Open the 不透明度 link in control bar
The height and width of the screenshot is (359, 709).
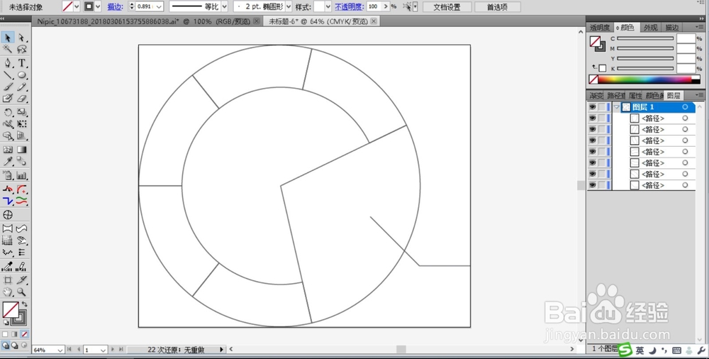pos(349,7)
